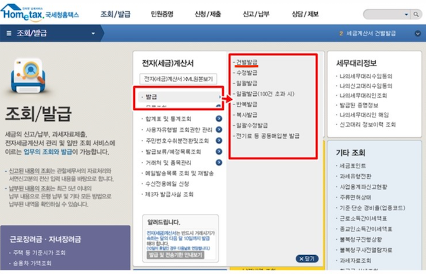Open 근로소득간이세액표 link
The height and width of the screenshot is (274, 426).
click(x=363, y=218)
